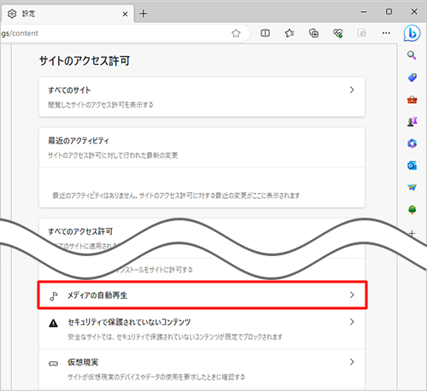Viewport: 427px width, 391px height.
Task: Open the Collections icon
Action: coord(313,33)
